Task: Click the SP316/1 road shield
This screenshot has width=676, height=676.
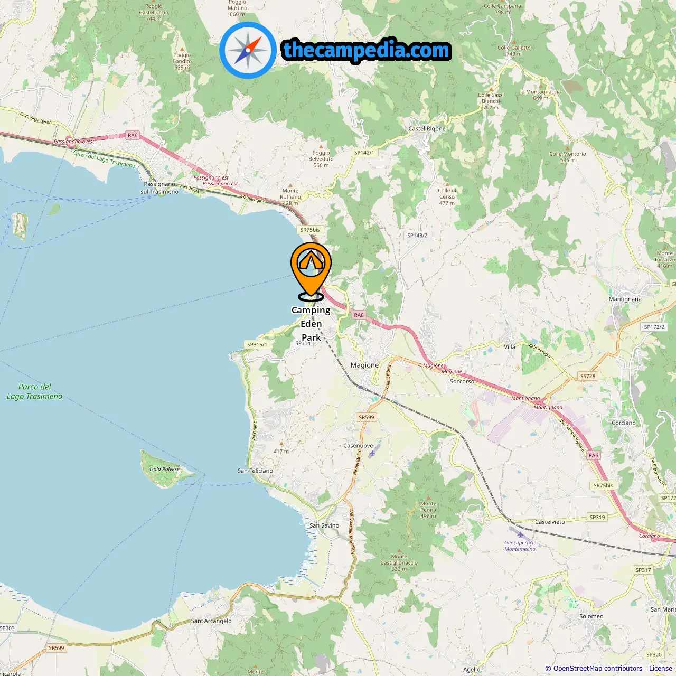Action: pos(257,344)
